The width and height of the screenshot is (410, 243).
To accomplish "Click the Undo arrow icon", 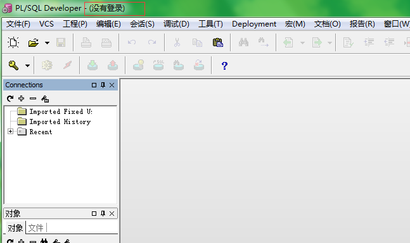I will tap(132, 42).
